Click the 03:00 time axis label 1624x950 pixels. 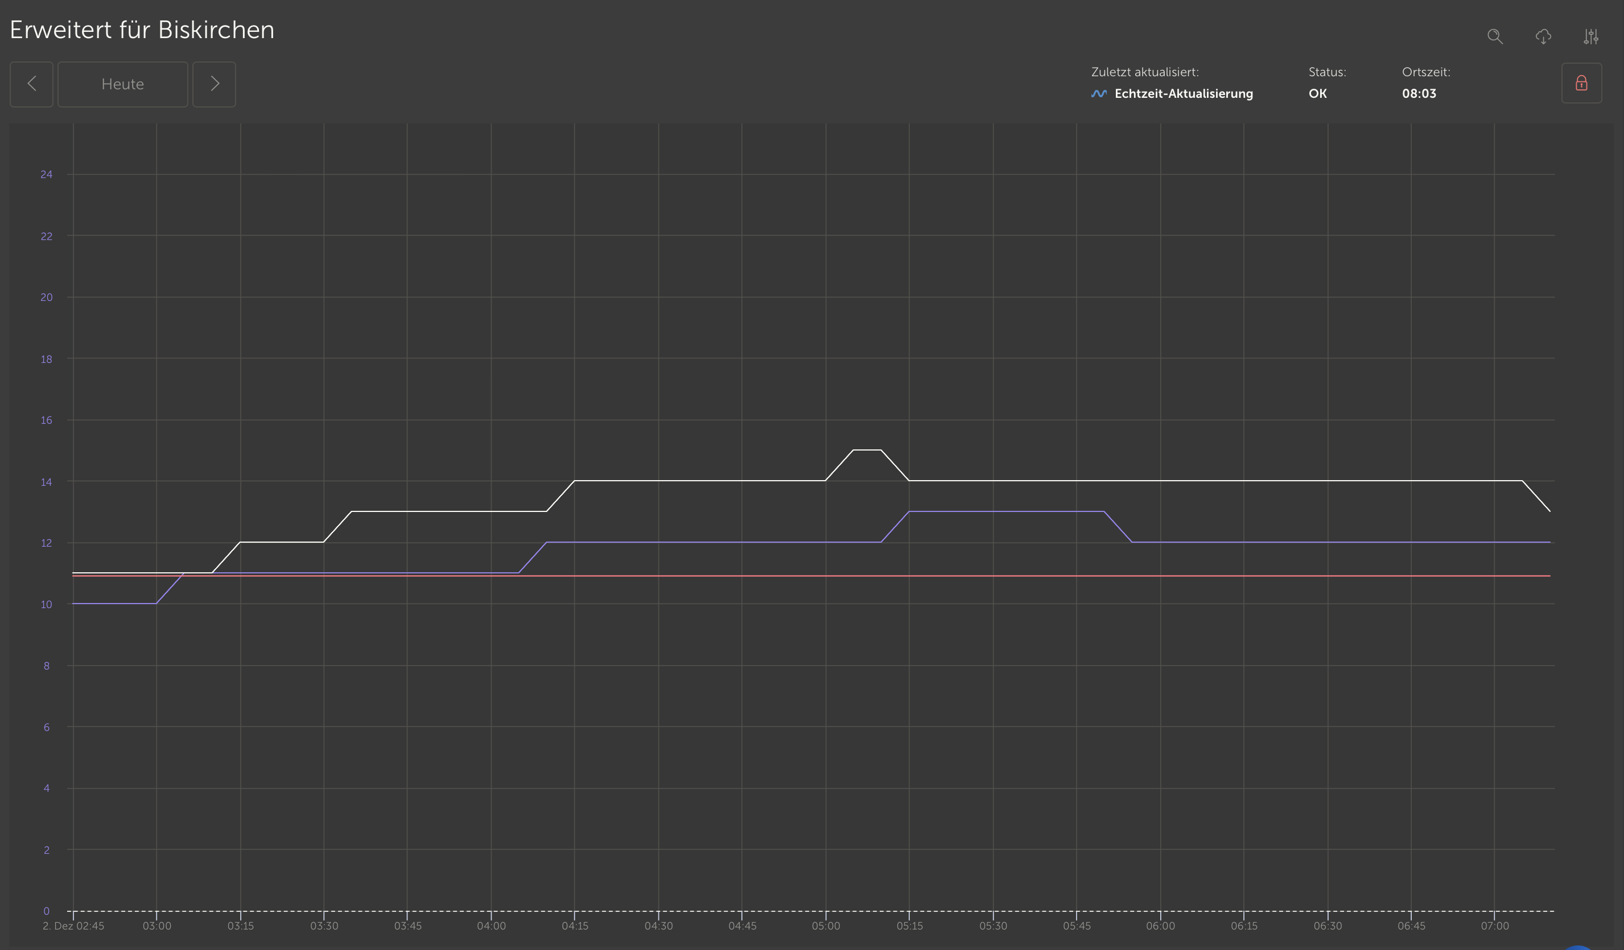coord(156,926)
